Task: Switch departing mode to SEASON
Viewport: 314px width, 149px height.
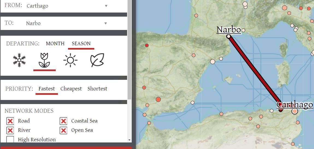Action: (81, 44)
